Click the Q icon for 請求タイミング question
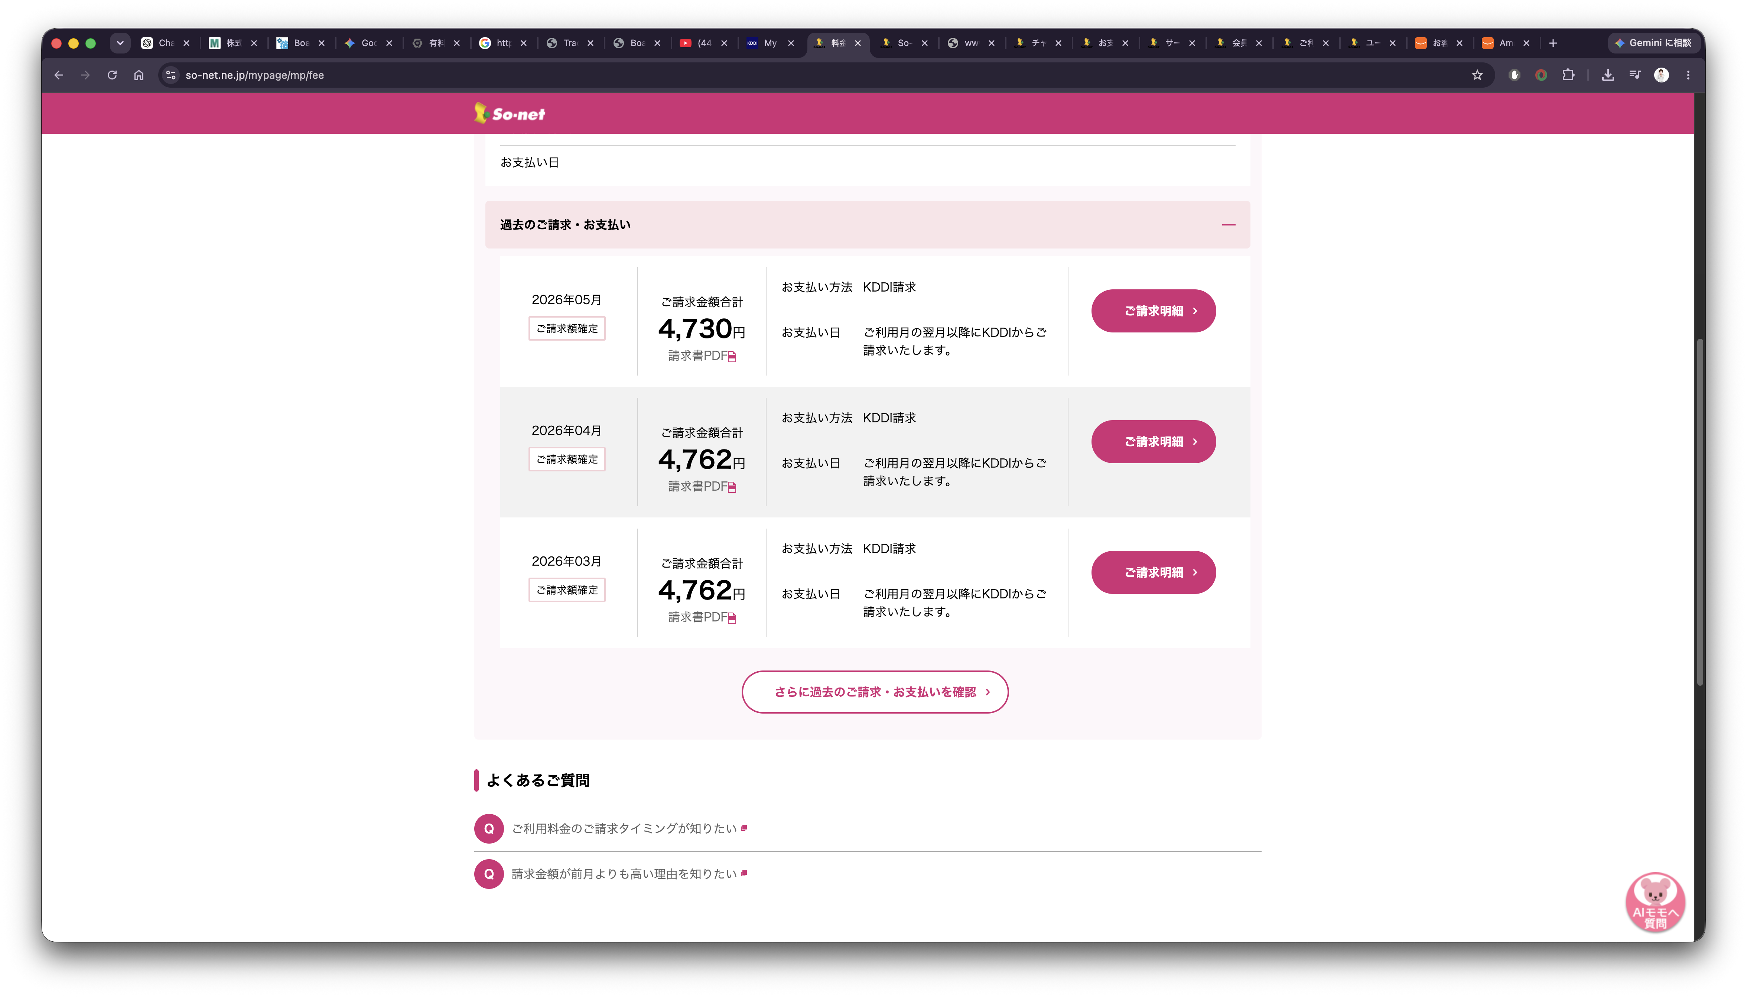 pos(489,829)
